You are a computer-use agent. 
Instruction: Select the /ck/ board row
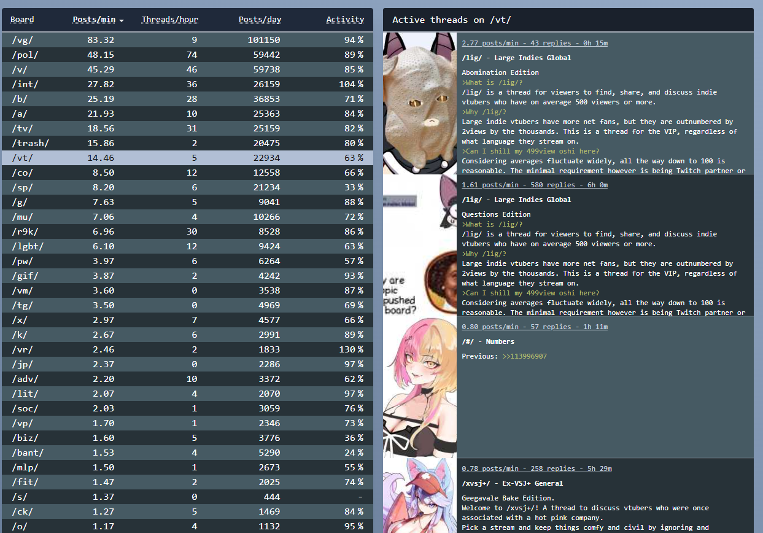[x=187, y=512]
